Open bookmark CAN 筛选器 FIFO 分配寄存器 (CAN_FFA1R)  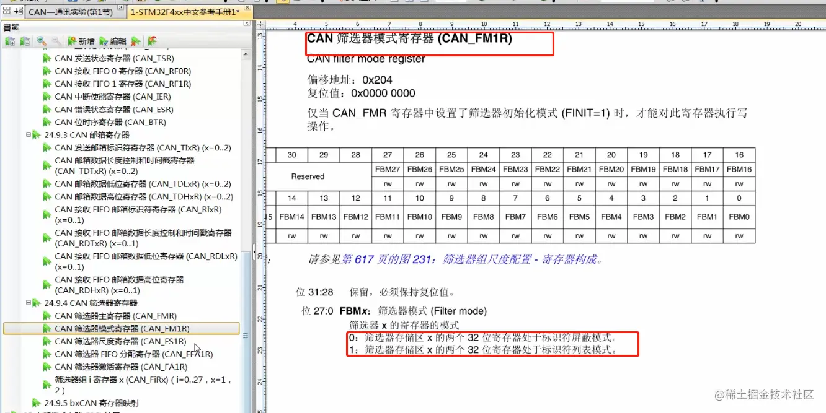(134, 354)
